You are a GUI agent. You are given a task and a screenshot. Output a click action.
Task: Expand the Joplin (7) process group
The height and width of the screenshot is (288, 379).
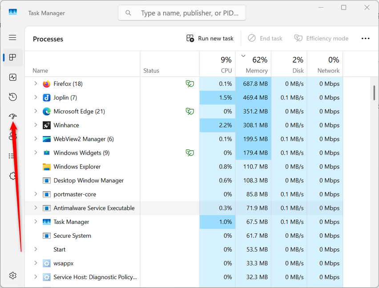click(x=36, y=97)
